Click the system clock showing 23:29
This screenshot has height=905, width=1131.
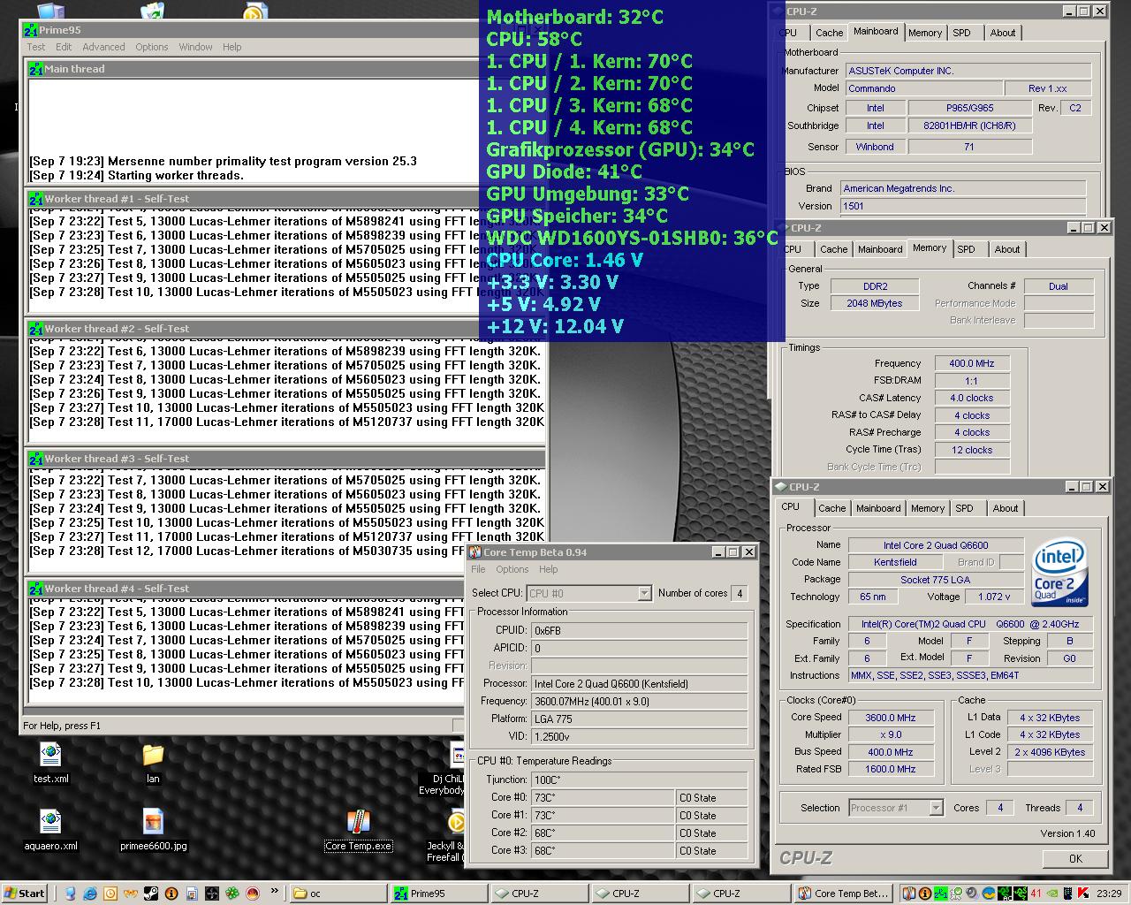[x=1109, y=894]
